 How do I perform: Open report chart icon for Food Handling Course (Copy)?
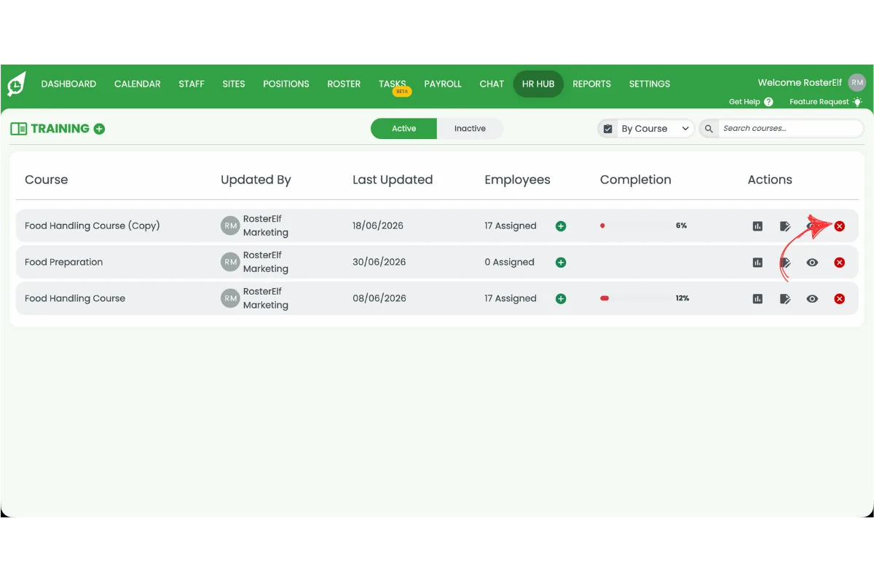757,226
